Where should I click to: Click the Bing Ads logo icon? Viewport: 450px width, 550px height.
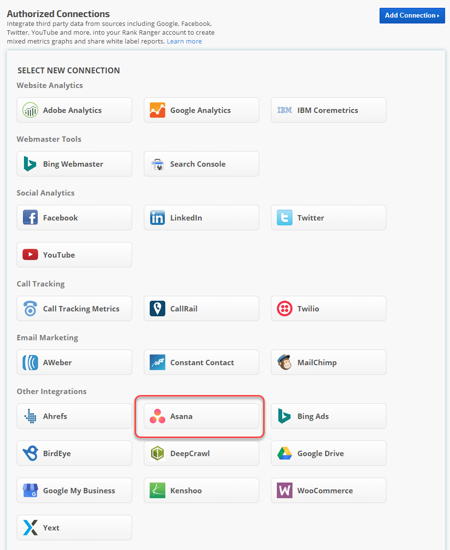pos(284,416)
